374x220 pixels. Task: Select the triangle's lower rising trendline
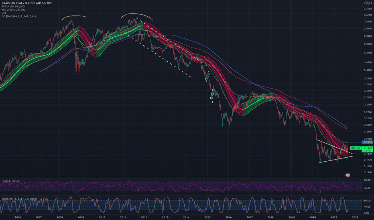tap(336, 159)
